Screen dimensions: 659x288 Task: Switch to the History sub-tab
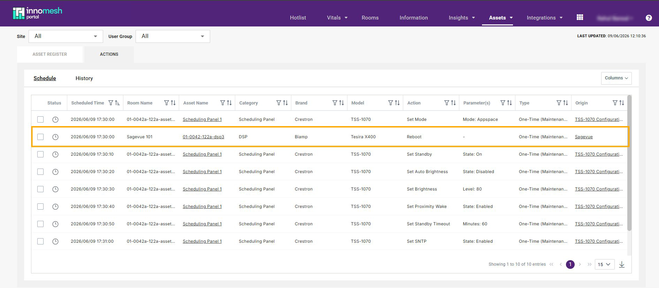pos(84,78)
